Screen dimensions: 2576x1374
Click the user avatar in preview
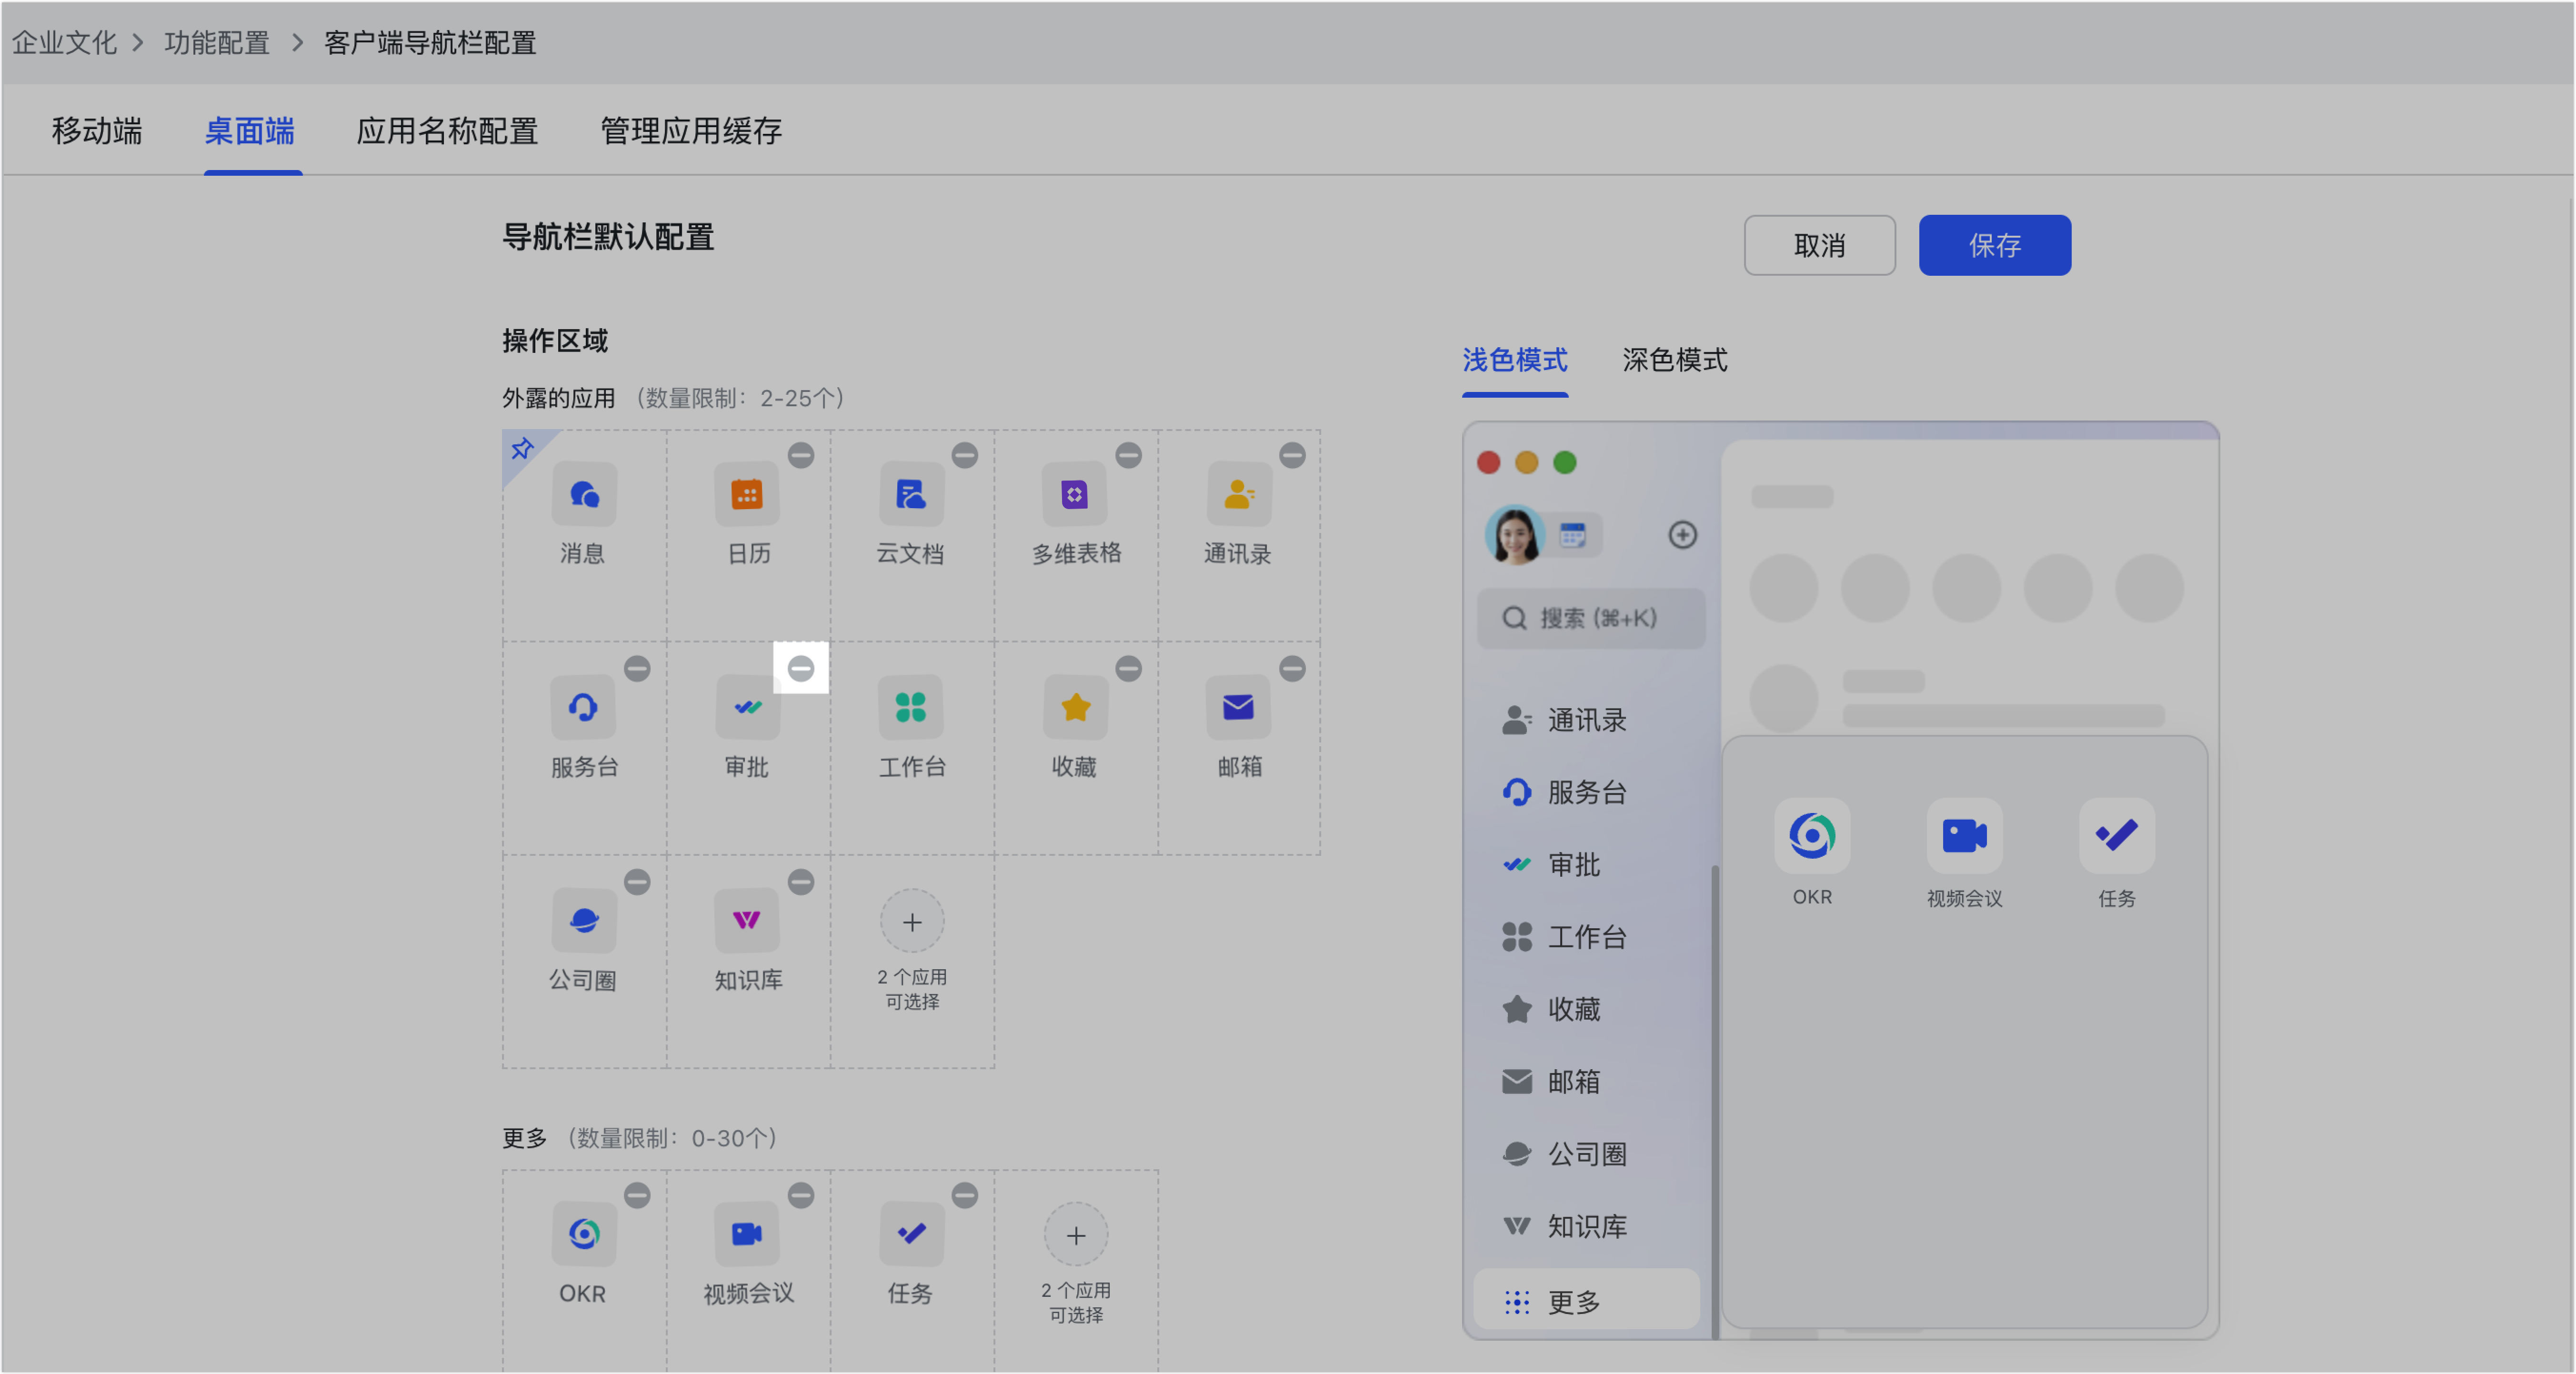point(1515,535)
